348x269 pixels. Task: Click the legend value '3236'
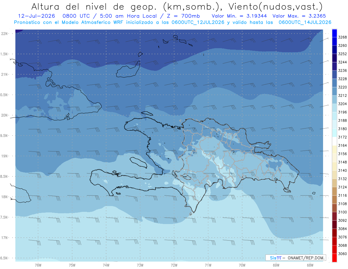pos(342,71)
